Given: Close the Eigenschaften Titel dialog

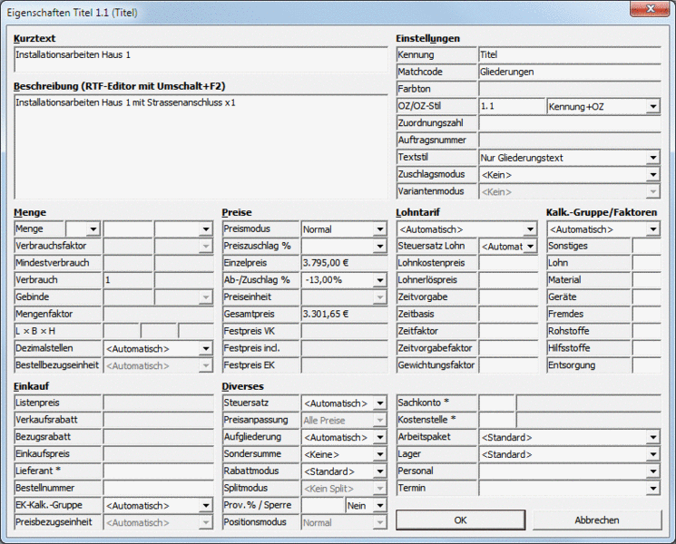Looking at the screenshot, I should click(650, 9).
